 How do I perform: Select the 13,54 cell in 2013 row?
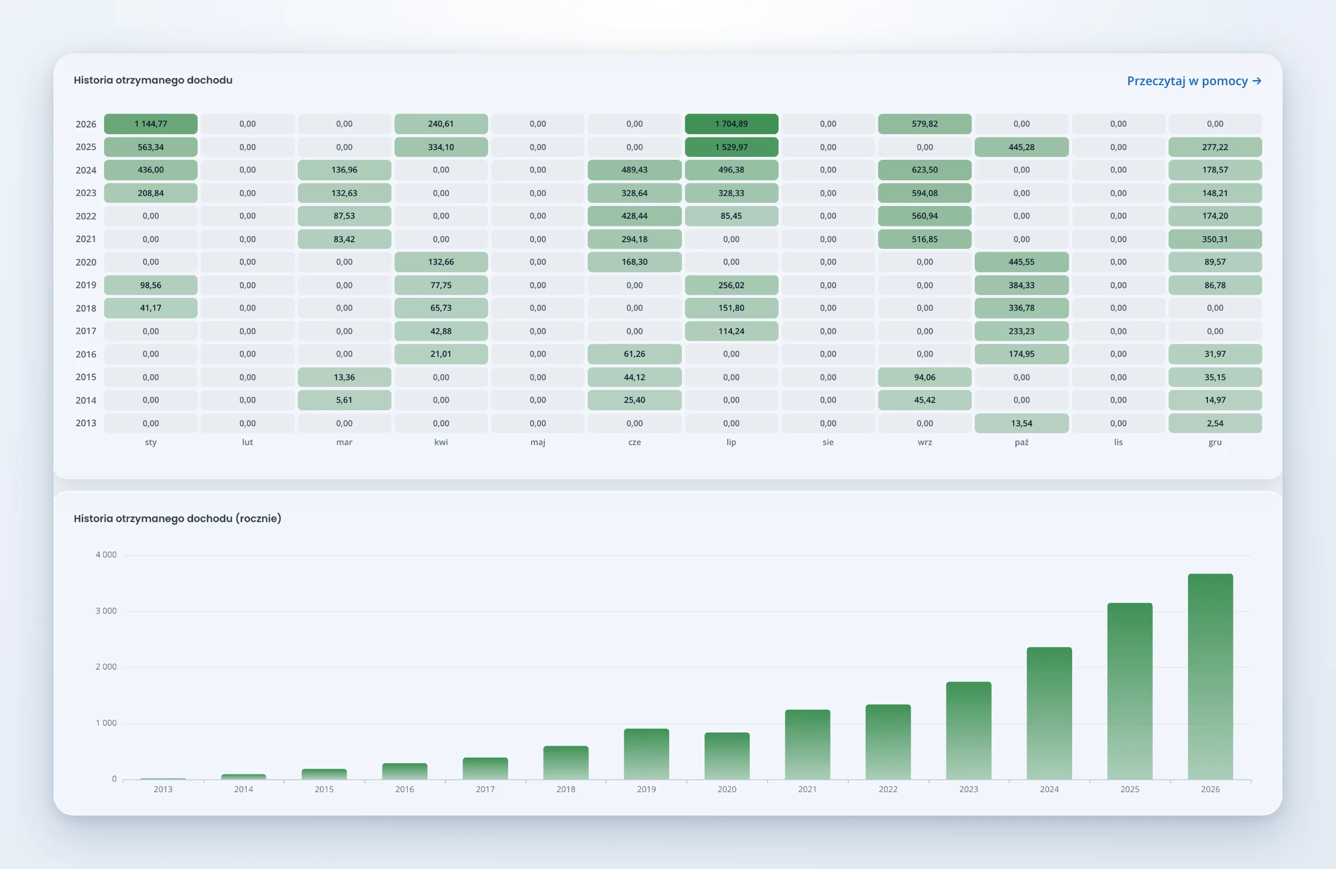pyautogui.click(x=1021, y=423)
